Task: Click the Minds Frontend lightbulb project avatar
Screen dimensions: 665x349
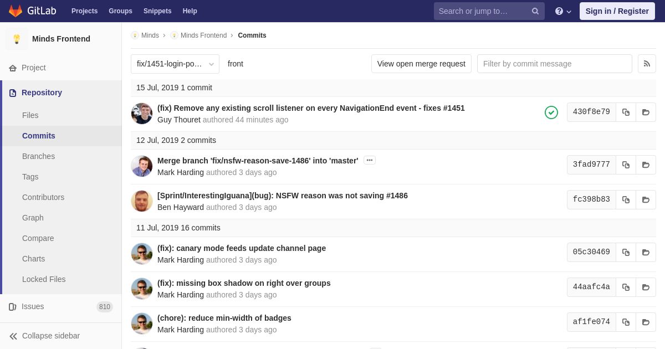Action: [17, 39]
